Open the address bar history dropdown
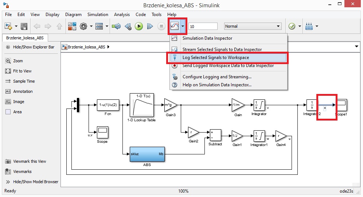This screenshot has height=197, width=363. point(356,47)
